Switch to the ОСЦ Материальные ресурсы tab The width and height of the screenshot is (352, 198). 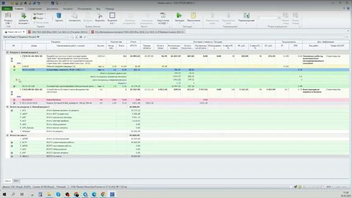tap(138, 32)
